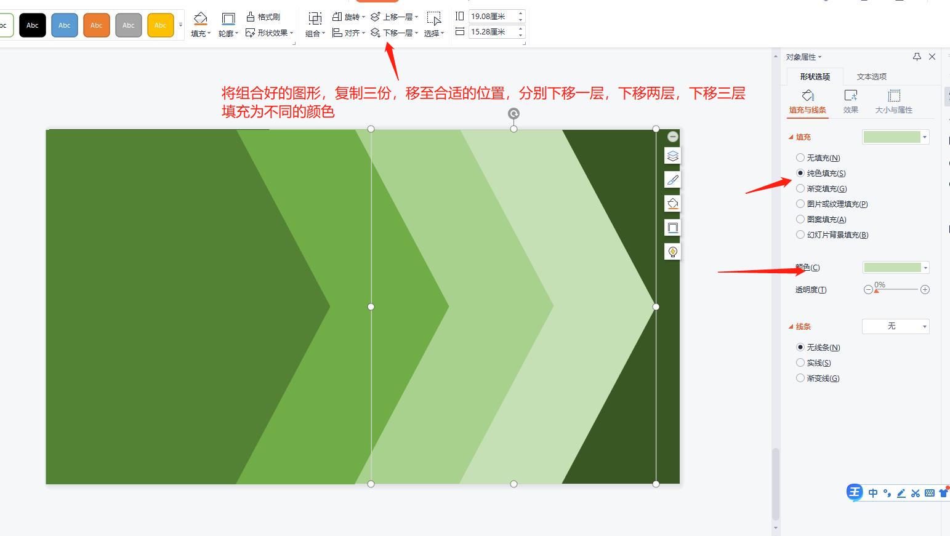Viewport: 950px width, 536px height.
Task: Click the rotation handle above selected shape
Action: coord(513,113)
